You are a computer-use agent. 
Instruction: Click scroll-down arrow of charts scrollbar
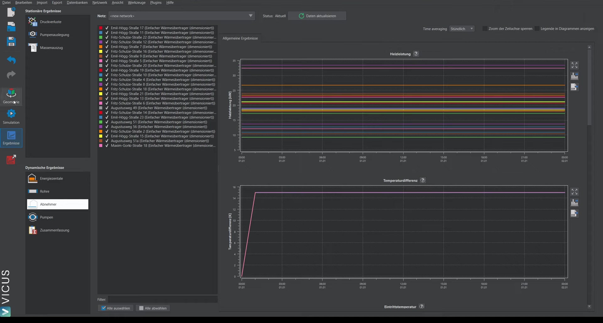(x=589, y=306)
